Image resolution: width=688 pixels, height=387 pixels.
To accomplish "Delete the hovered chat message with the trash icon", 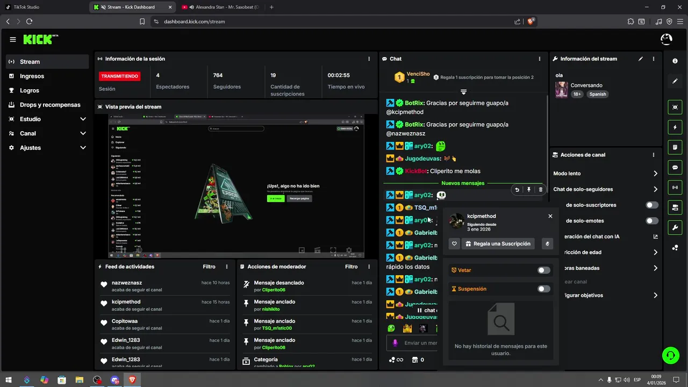I will click(x=541, y=190).
